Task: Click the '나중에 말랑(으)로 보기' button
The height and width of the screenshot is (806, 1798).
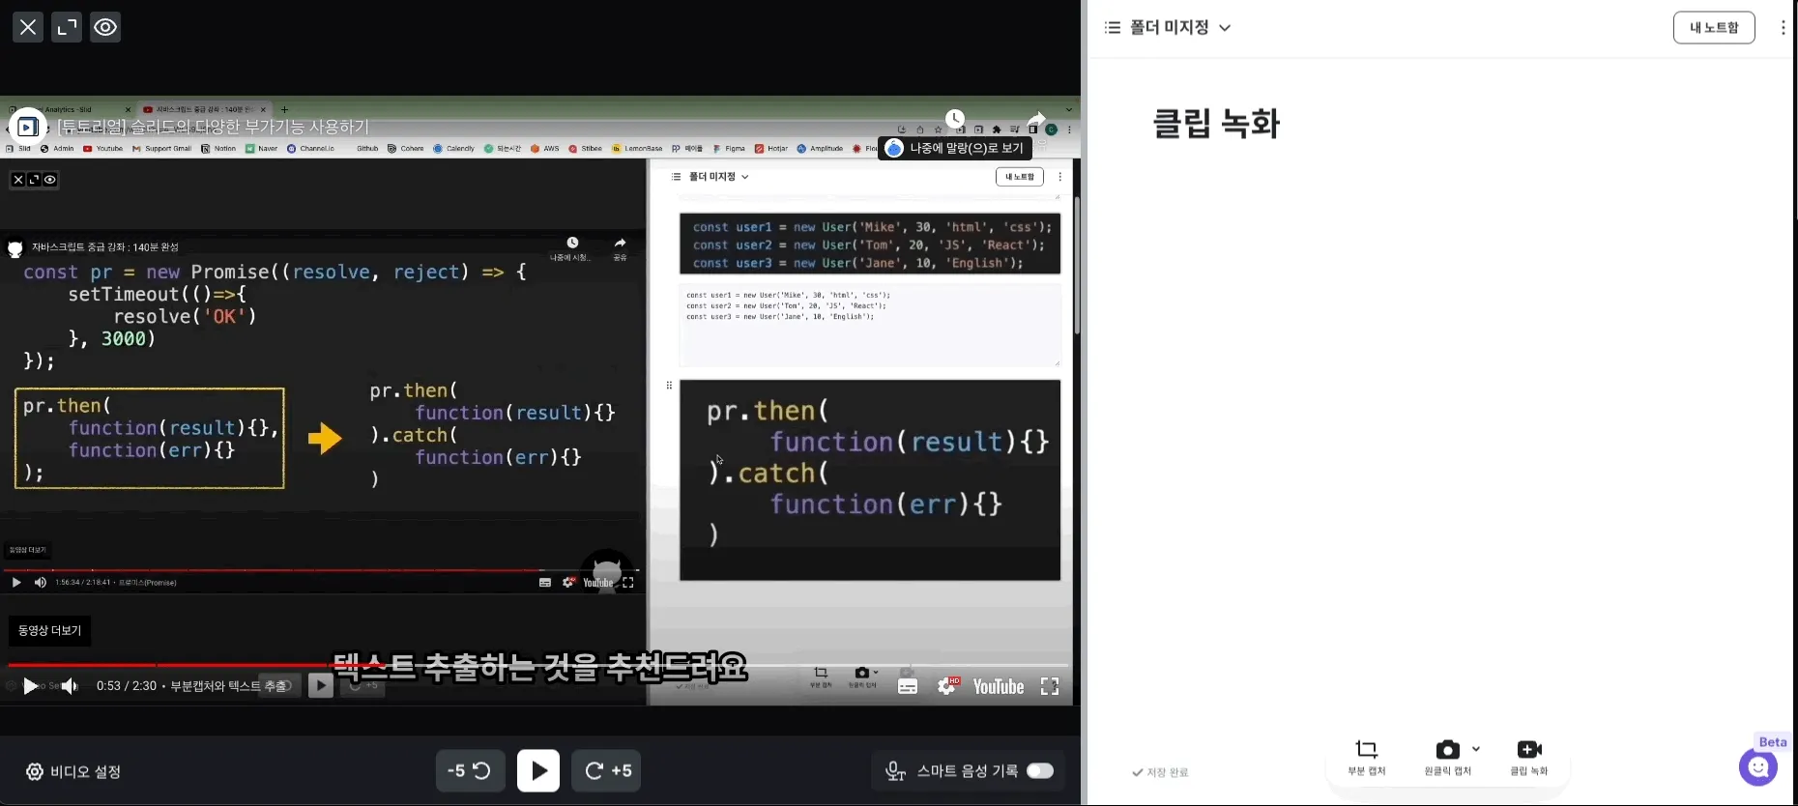Action: pos(955,148)
